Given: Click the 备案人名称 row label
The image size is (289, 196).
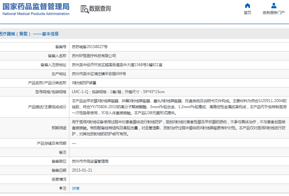Looking at the screenshot, I should [x=57, y=56].
